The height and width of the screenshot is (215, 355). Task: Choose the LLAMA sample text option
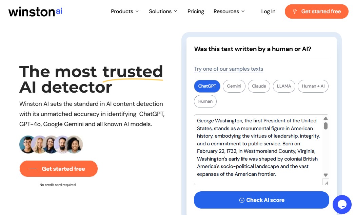point(284,86)
